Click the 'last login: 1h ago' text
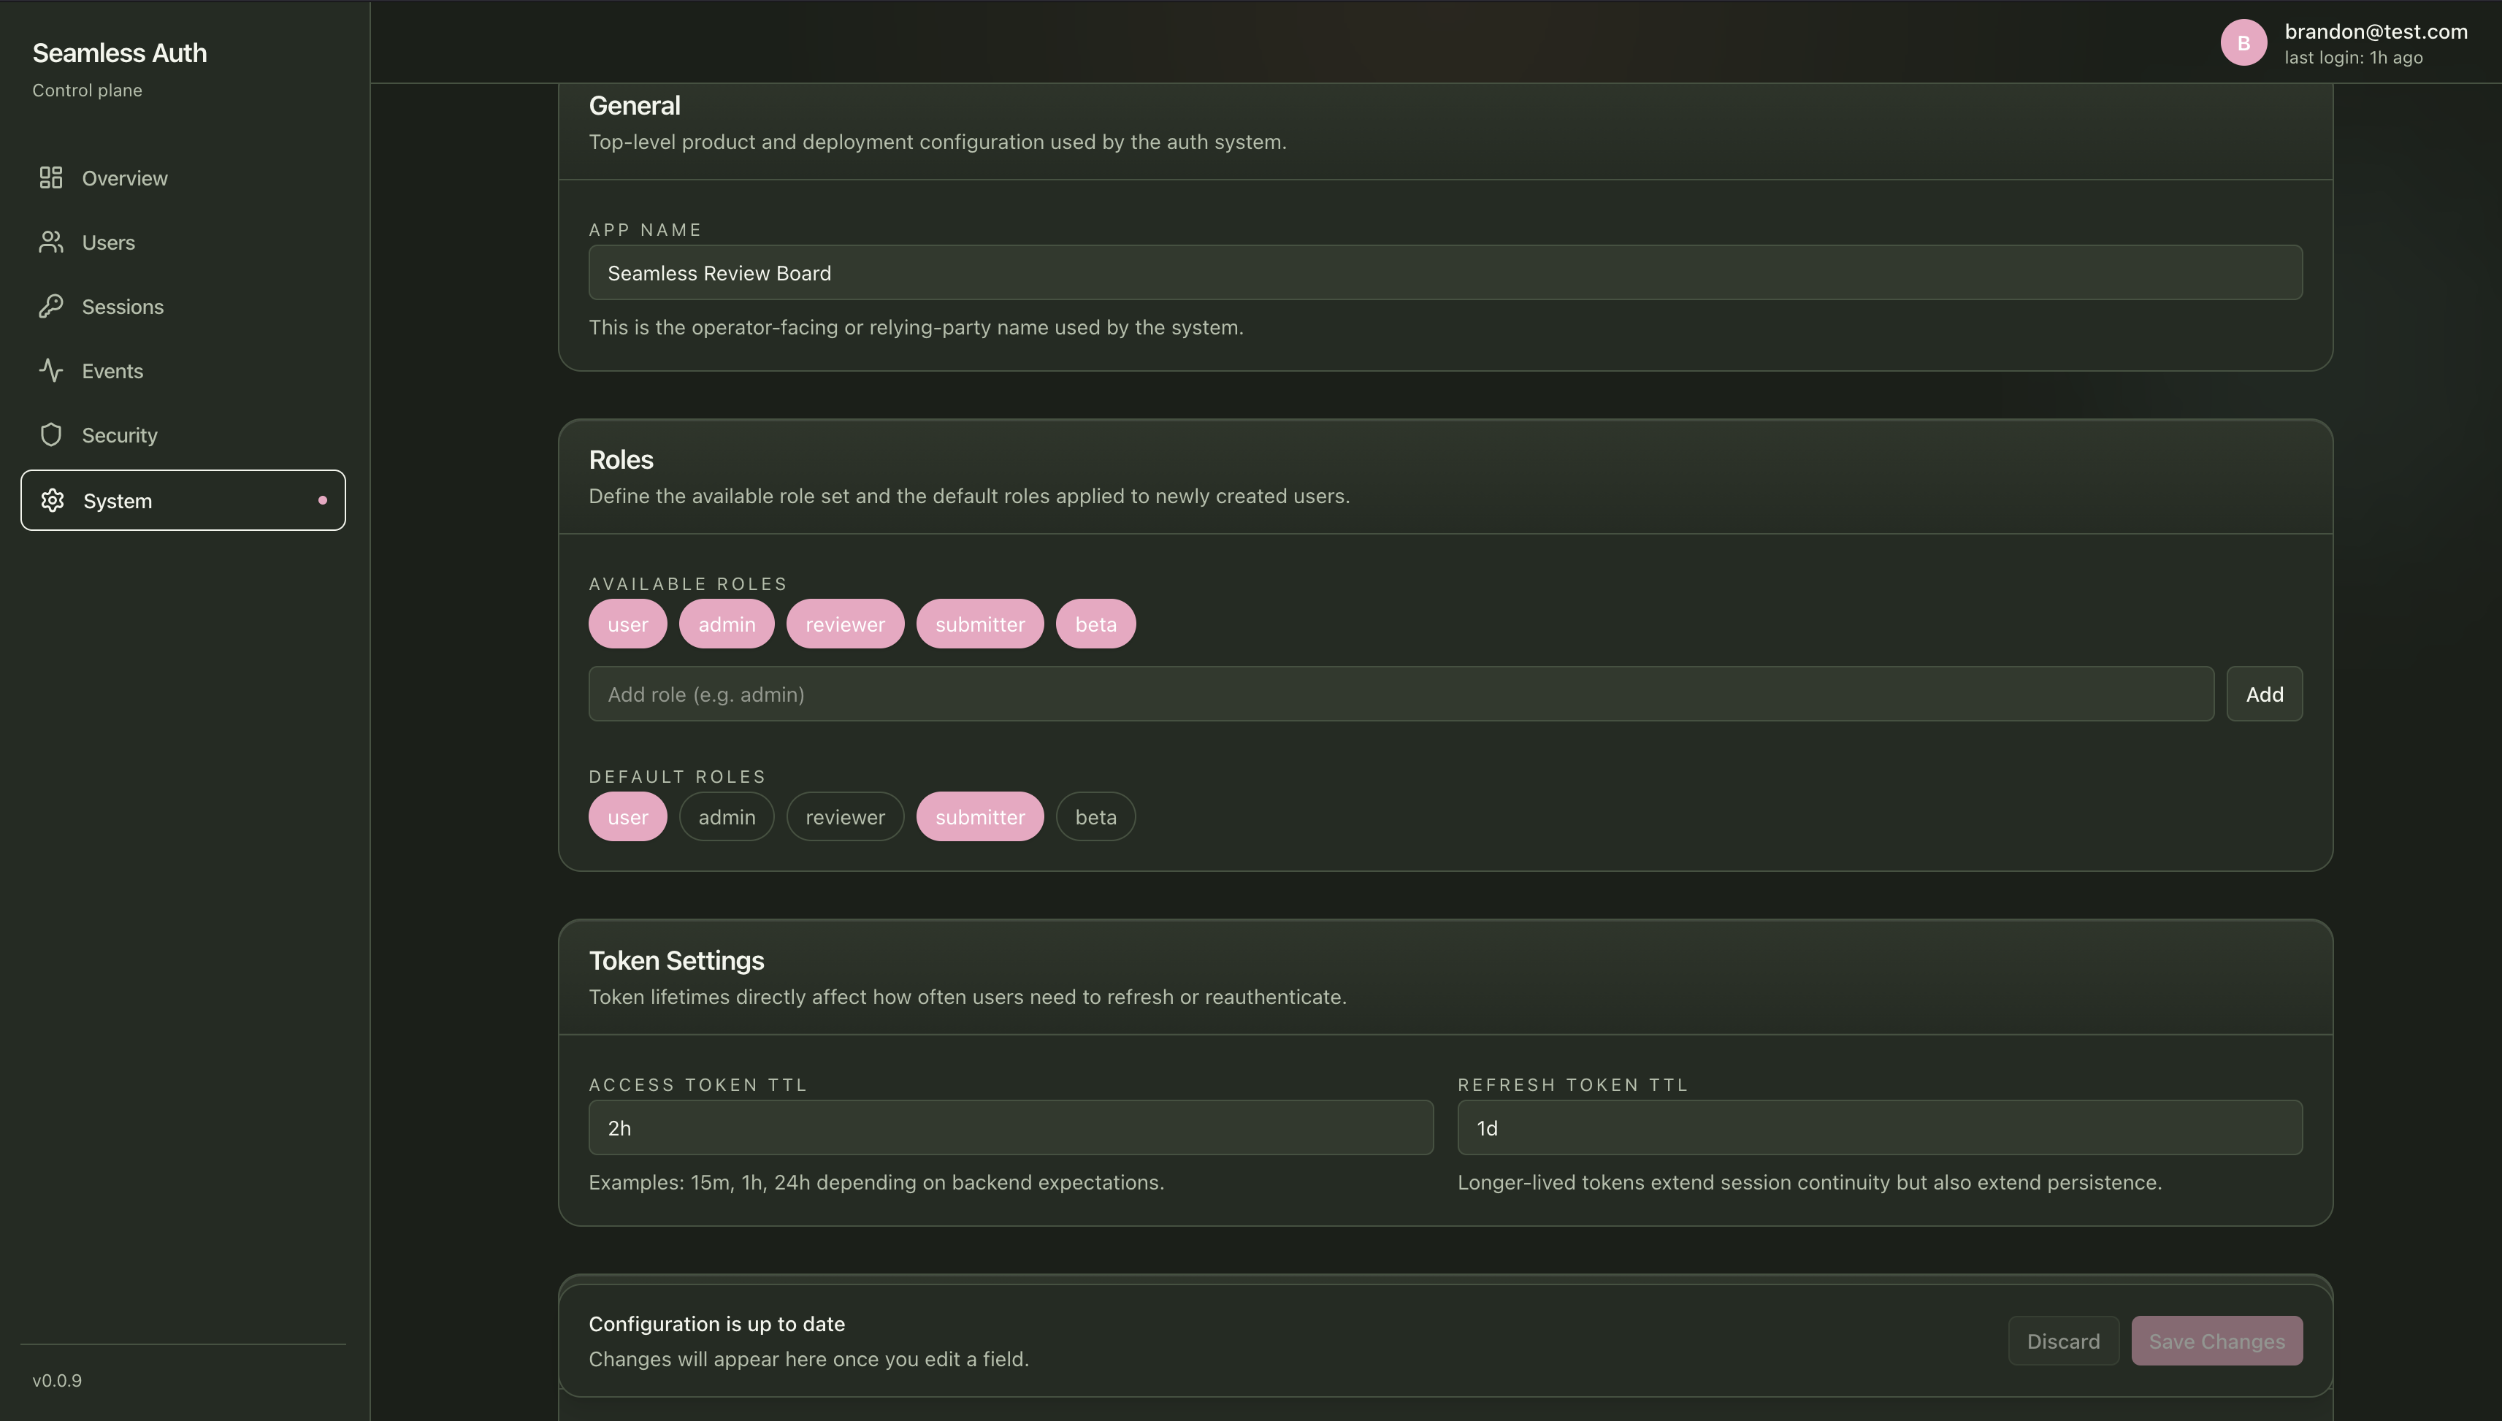The width and height of the screenshot is (2502, 1421). tap(2353, 58)
